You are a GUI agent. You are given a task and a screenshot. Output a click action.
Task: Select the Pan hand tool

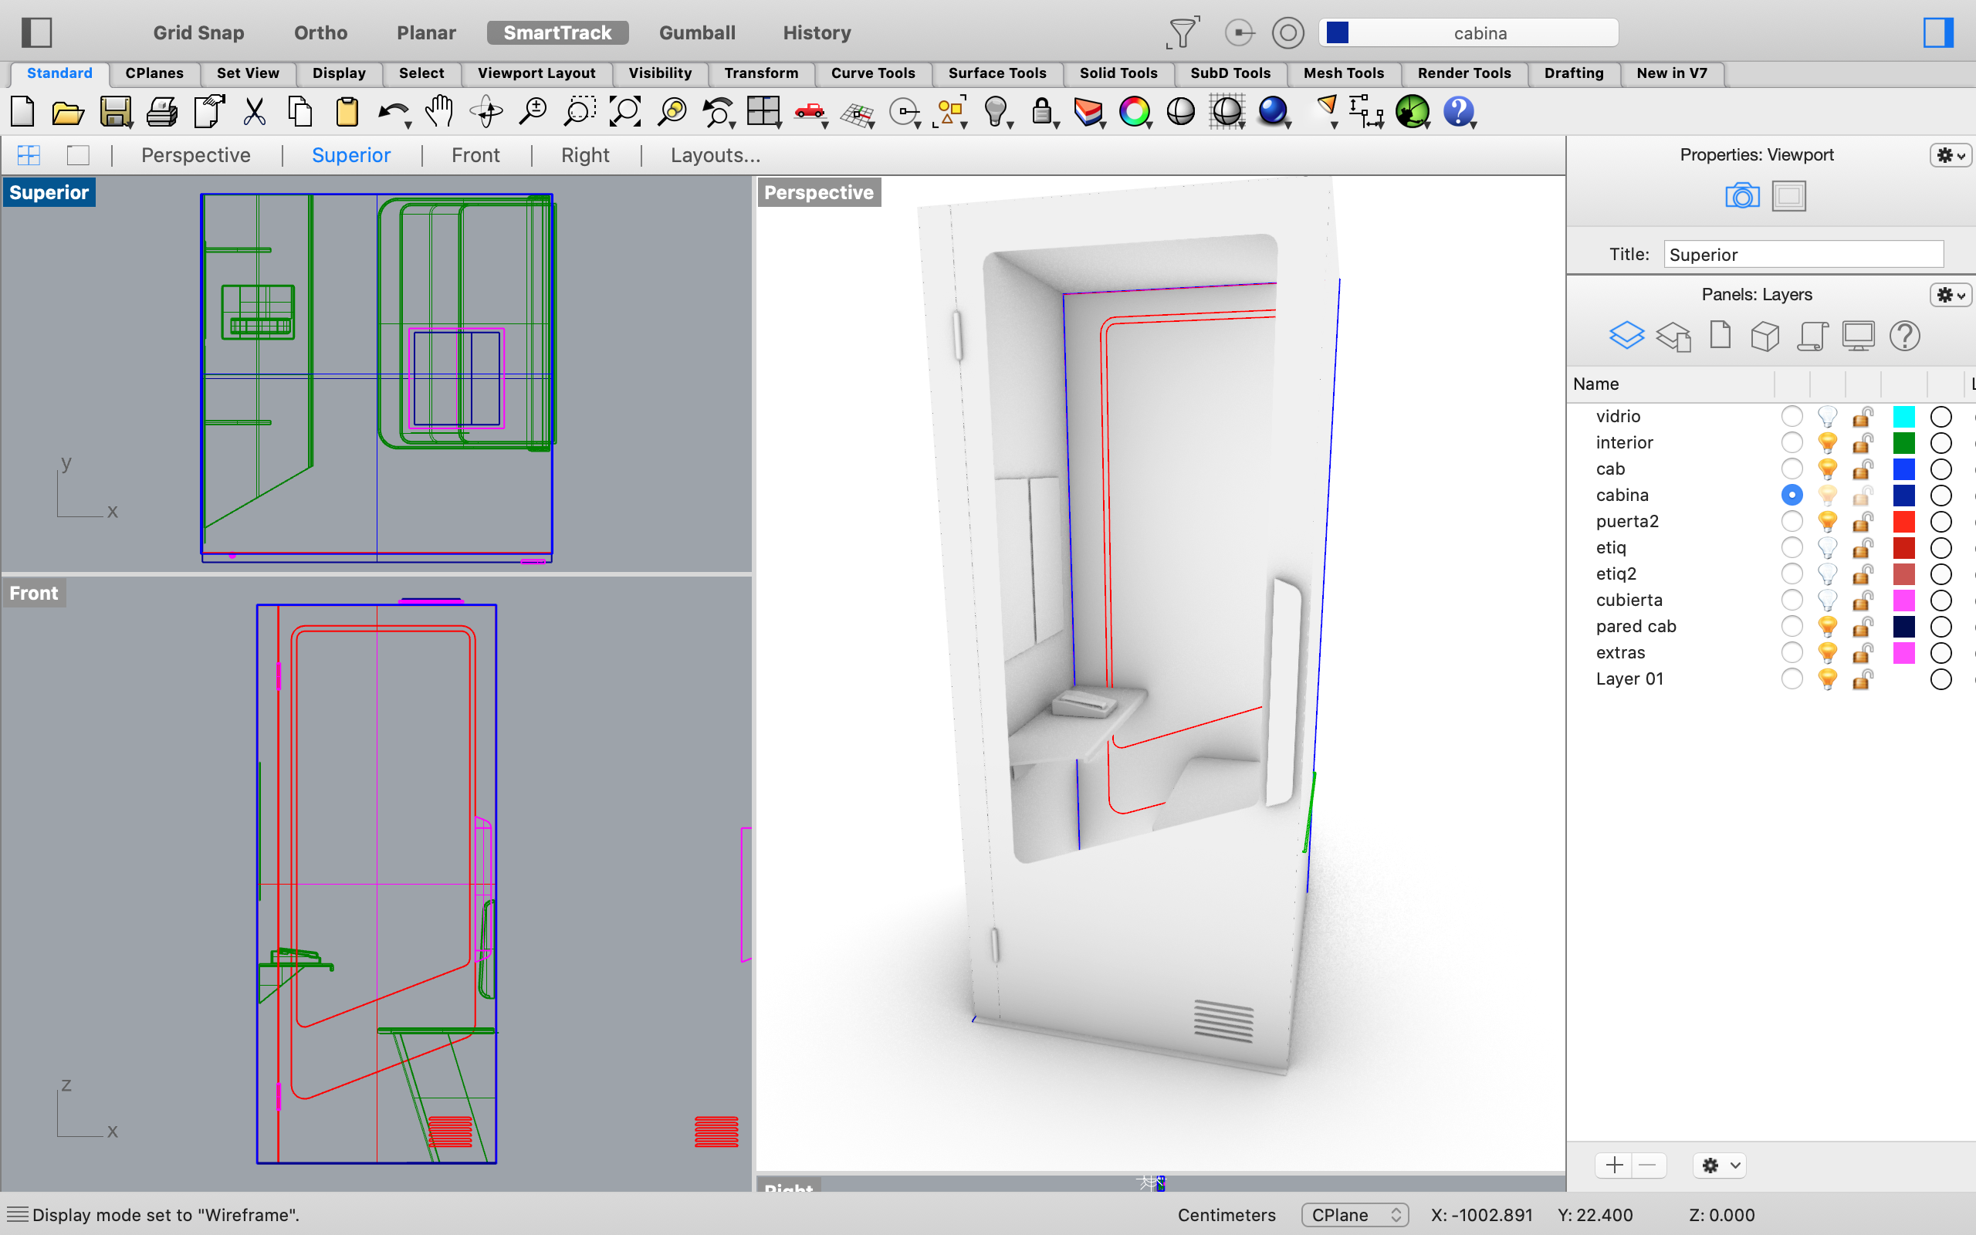[x=439, y=111]
